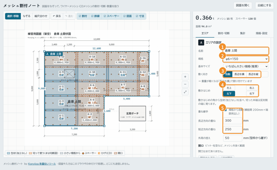Click the 図面を開く button
The image size is (277, 170).
[x=243, y=5]
